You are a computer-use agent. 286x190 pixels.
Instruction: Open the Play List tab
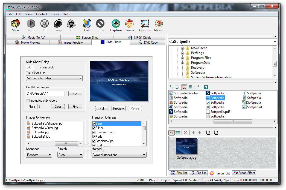179,173
